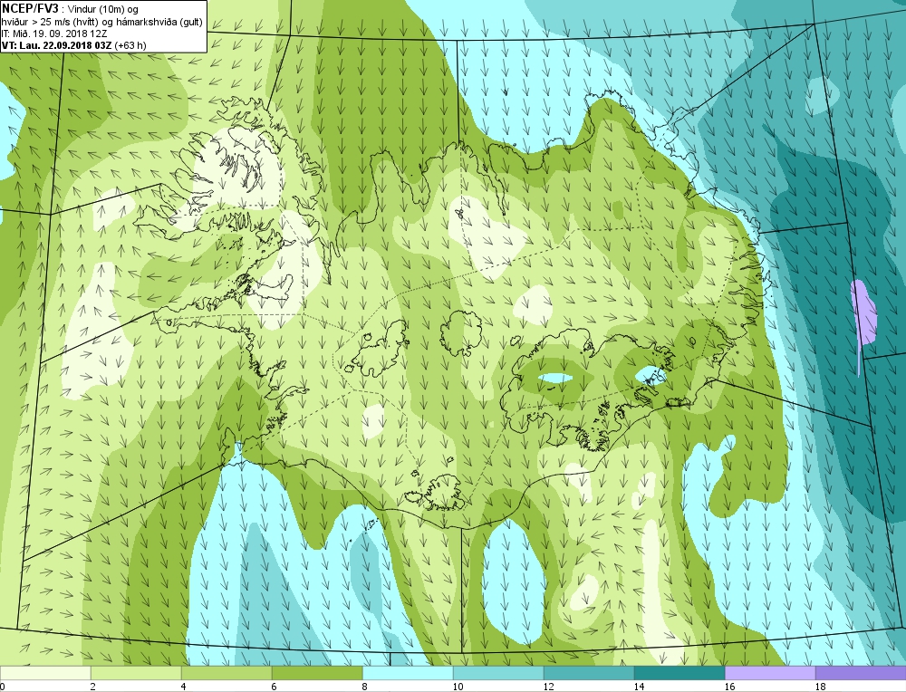Screen dimensions: 906x692
Task: Click the 10–12 m/s cyan legend swatch
Action: point(498,673)
